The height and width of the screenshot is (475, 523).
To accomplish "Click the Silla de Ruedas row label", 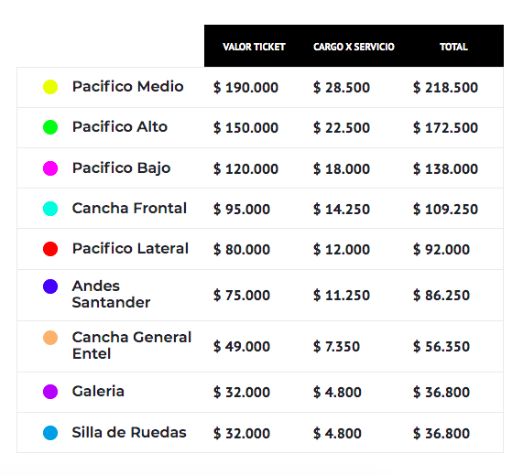I will point(129,433).
